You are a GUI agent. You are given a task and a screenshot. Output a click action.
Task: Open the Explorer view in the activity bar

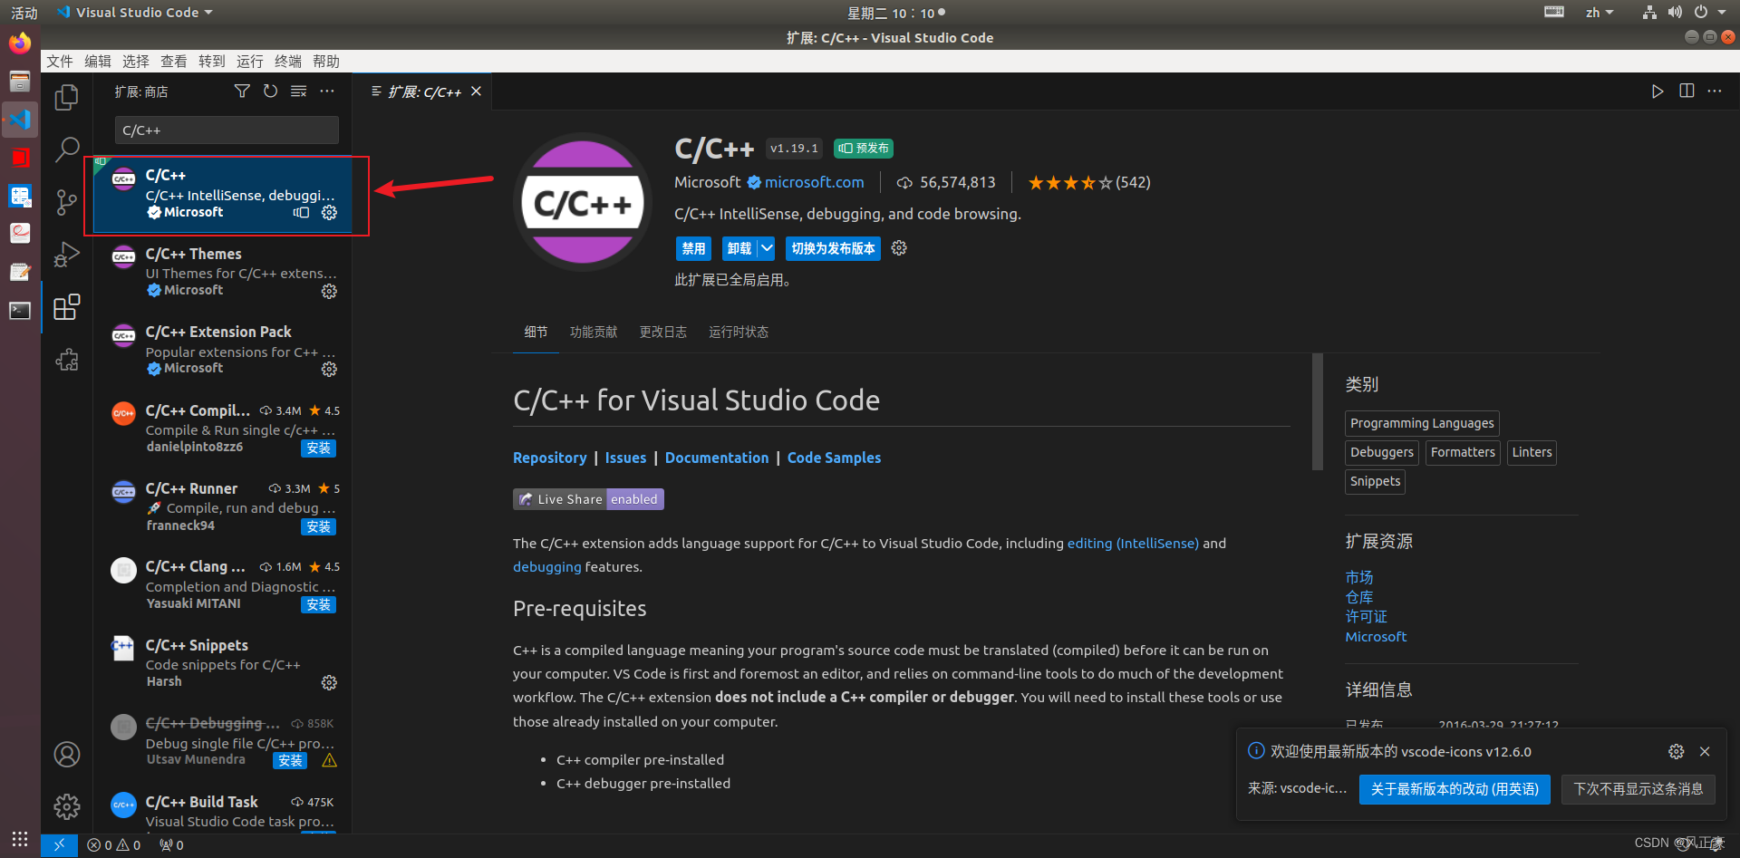coord(65,97)
